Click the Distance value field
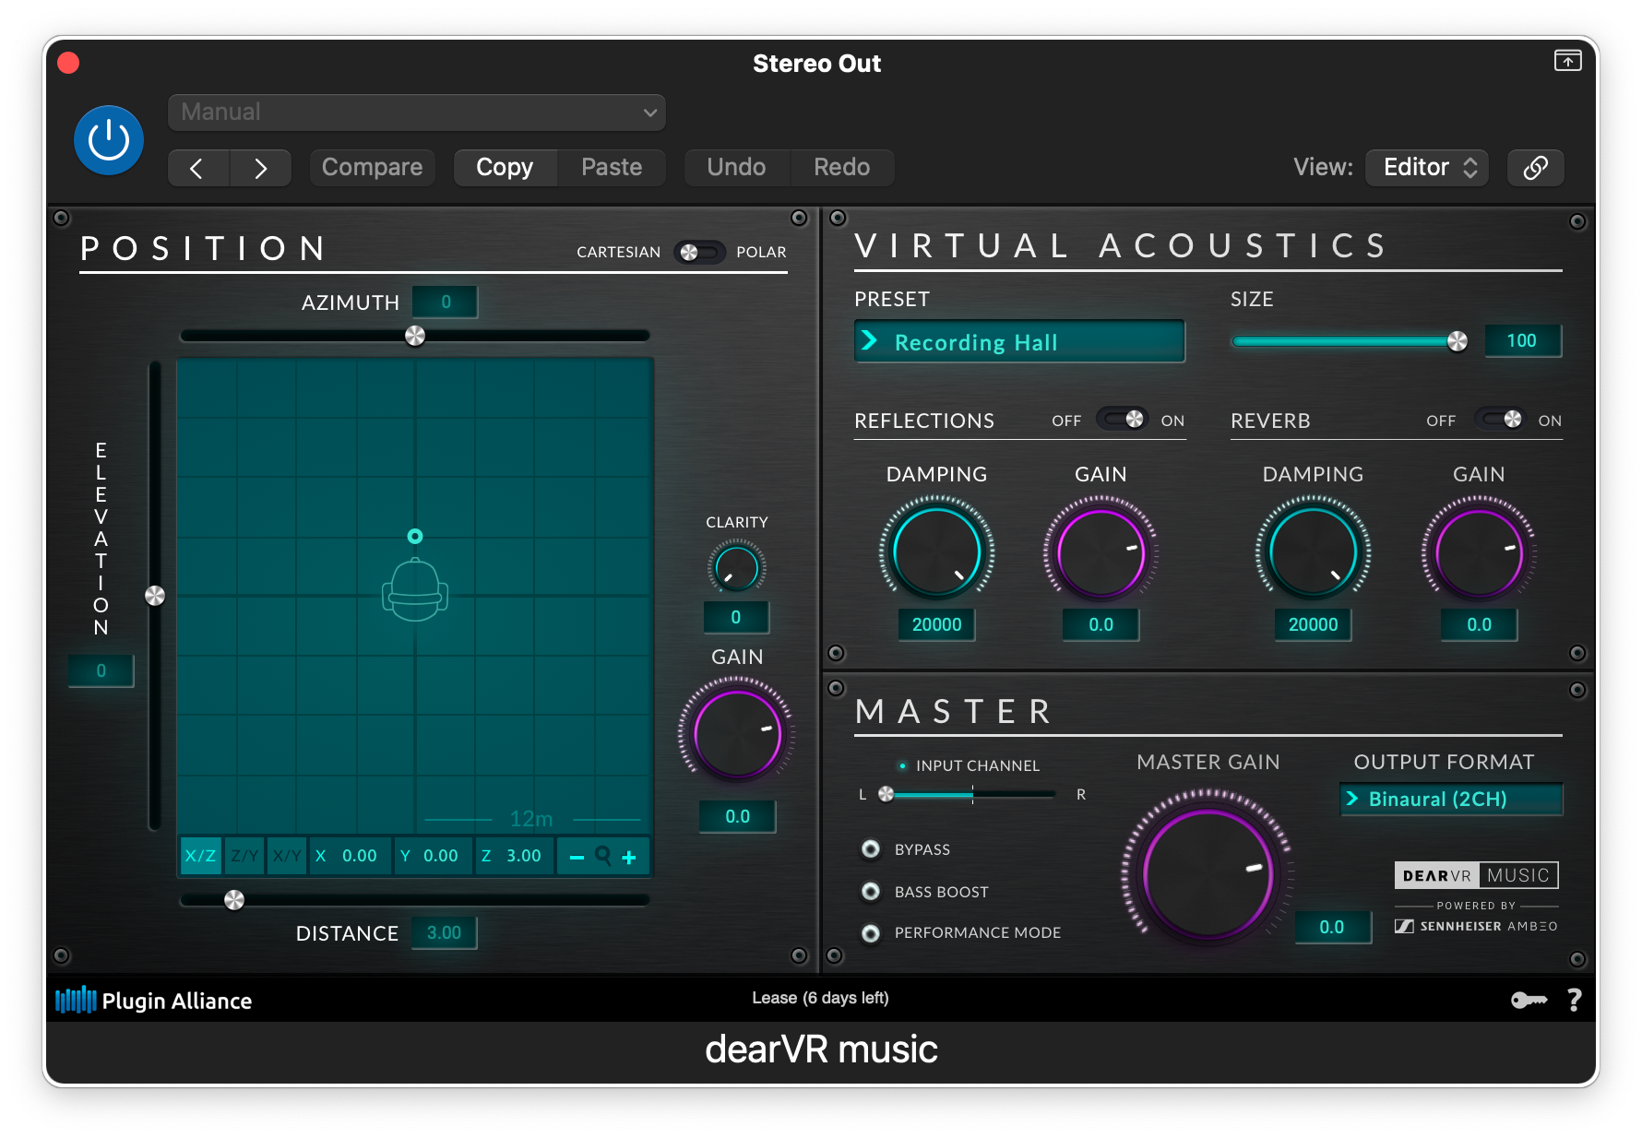Screen dimensions: 1642x1138 click(444, 932)
